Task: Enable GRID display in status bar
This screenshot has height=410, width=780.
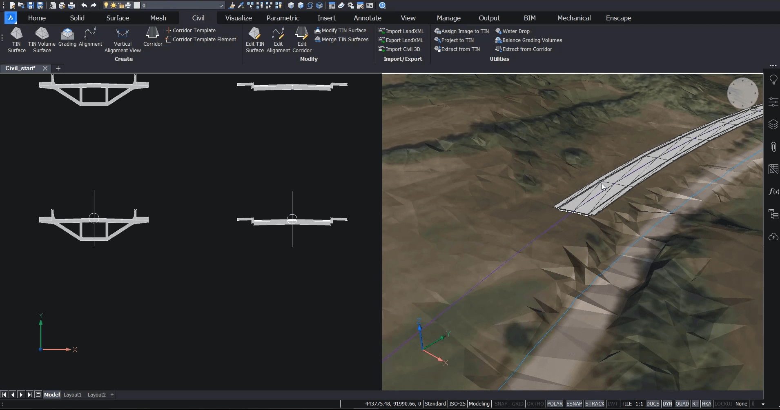Action: coord(517,403)
